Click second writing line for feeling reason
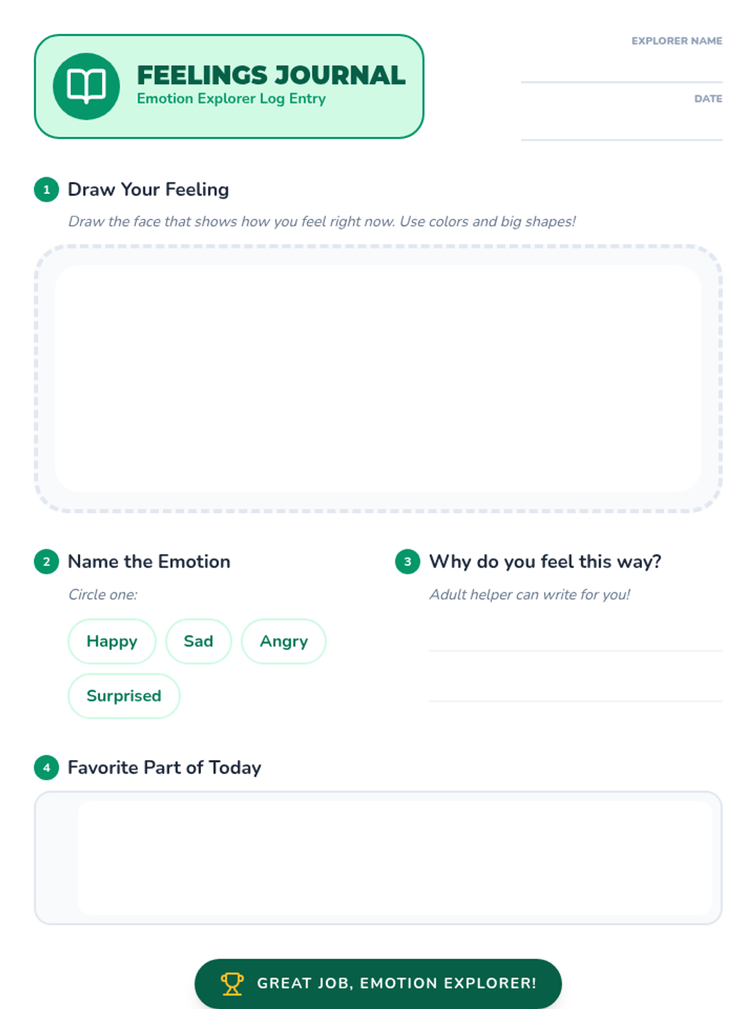The height and width of the screenshot is (1009, 756). pos(575,687)
